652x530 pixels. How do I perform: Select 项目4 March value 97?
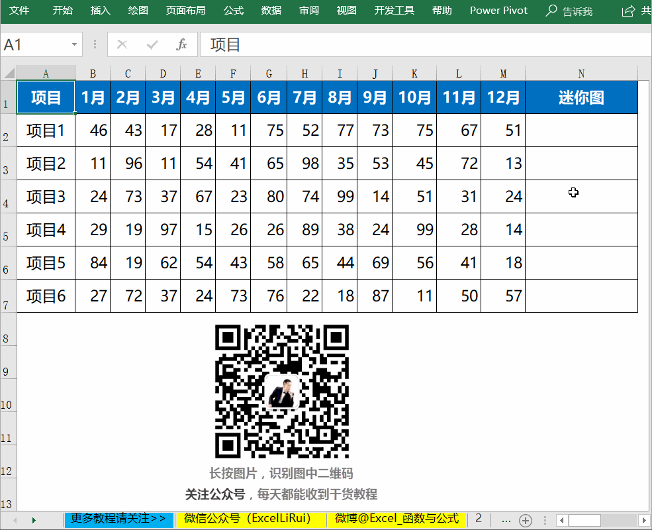point(163,230)
